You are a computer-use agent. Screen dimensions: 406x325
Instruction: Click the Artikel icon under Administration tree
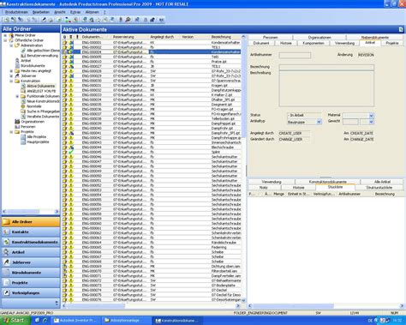(x=17, y=61)
